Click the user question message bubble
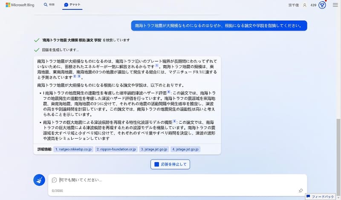The width and height of the screenshot is (341, 200). click(219, 26)
